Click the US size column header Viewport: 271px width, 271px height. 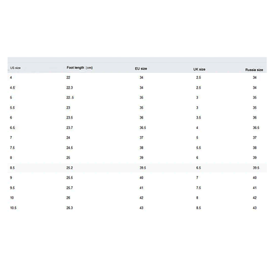15,68
